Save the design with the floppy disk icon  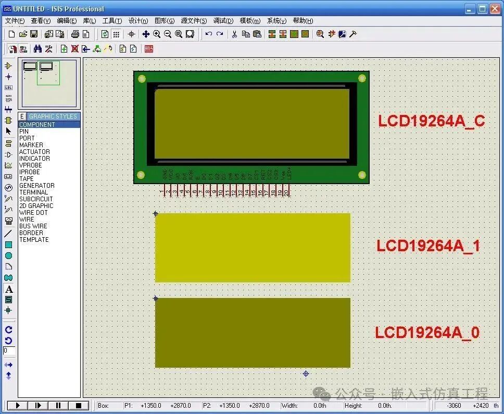[34, 34]
